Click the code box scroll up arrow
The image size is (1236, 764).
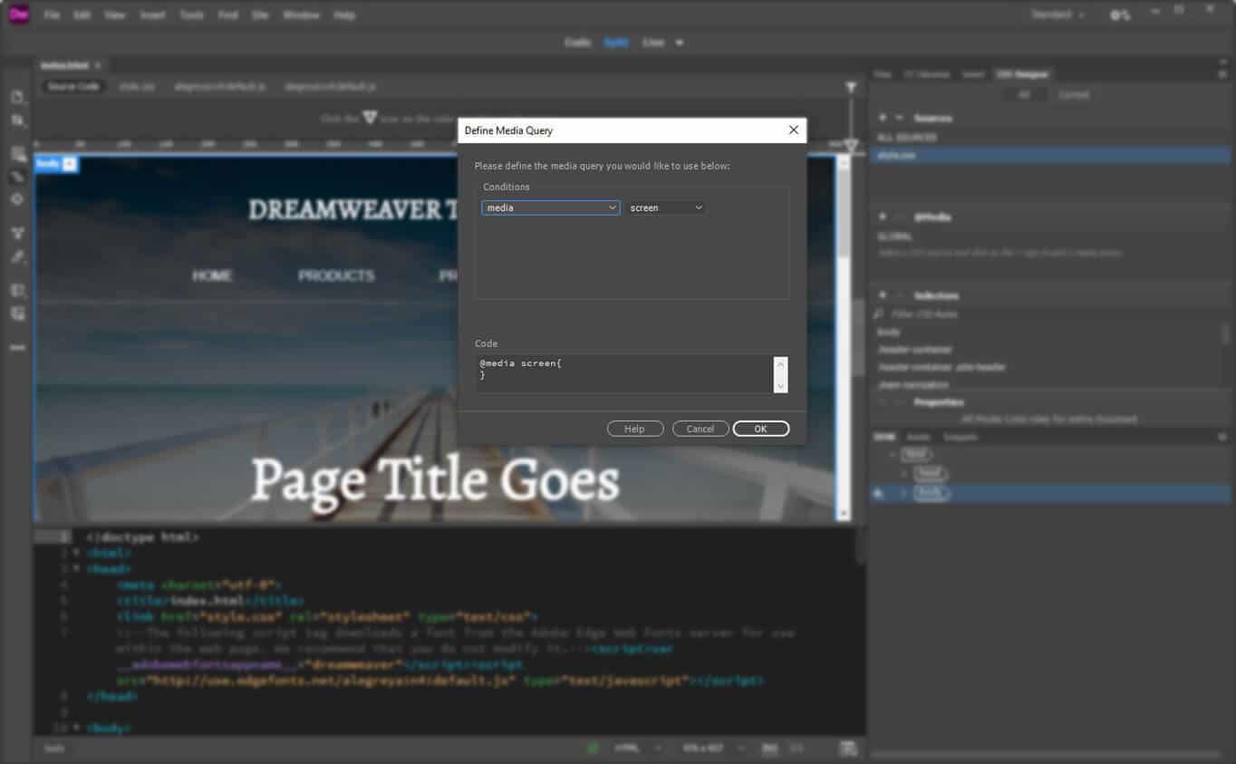pos(781,363)
